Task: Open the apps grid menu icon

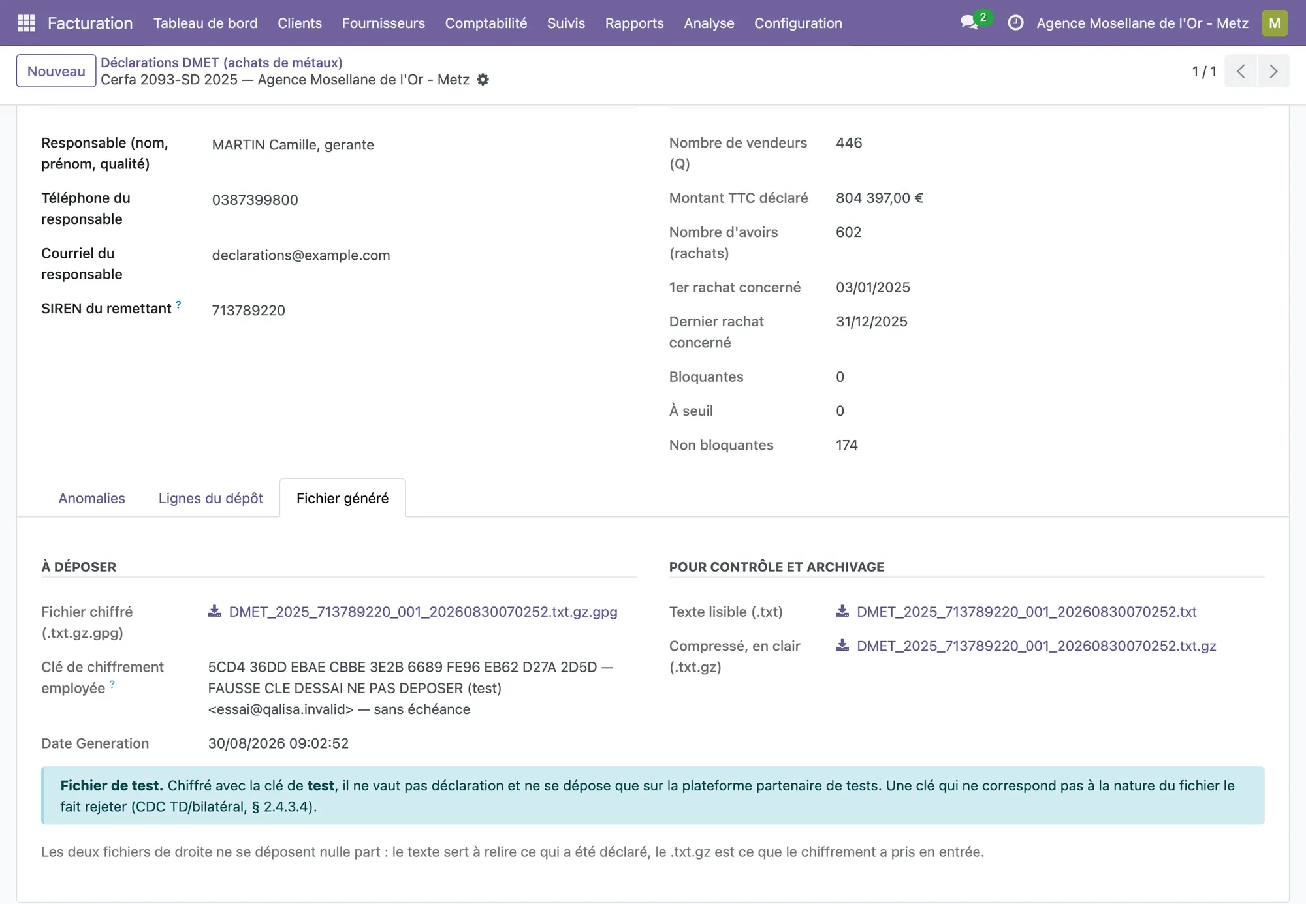Action: 26,23
